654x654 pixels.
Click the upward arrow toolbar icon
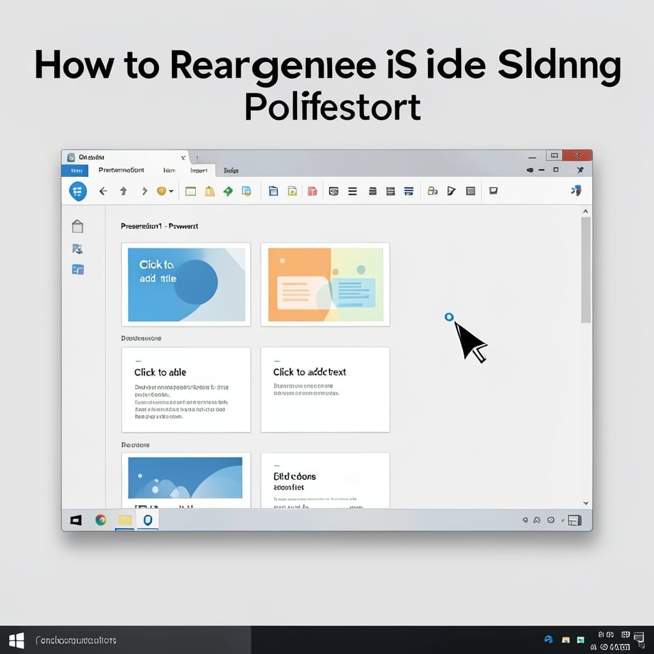[x=123, y=191]
